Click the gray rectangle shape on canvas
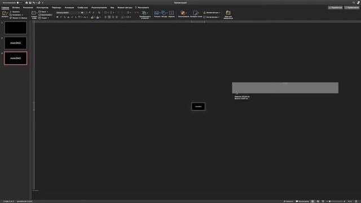 pyautogui.click(x=285, y=88)
